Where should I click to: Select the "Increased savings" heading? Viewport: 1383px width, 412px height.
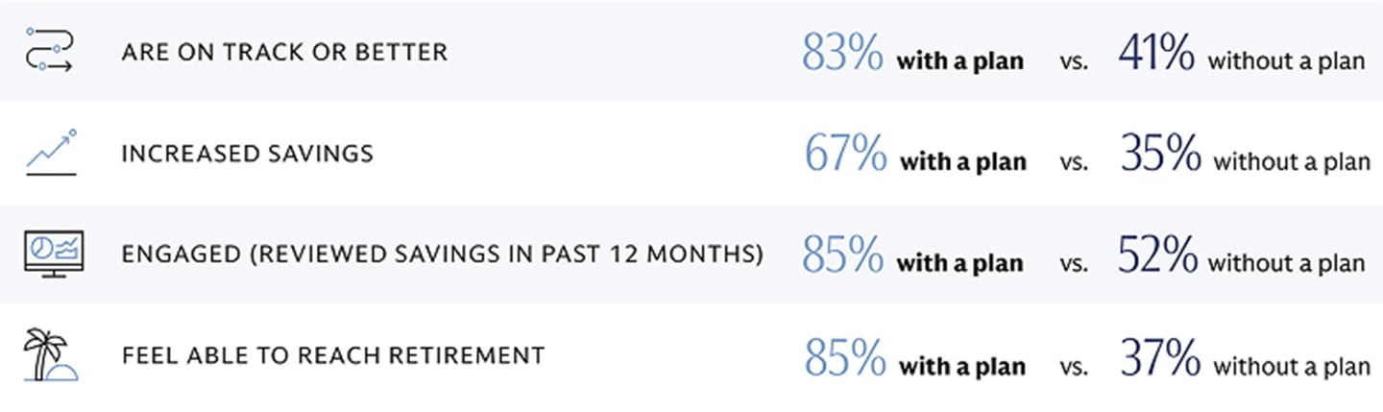coord(248,154)
